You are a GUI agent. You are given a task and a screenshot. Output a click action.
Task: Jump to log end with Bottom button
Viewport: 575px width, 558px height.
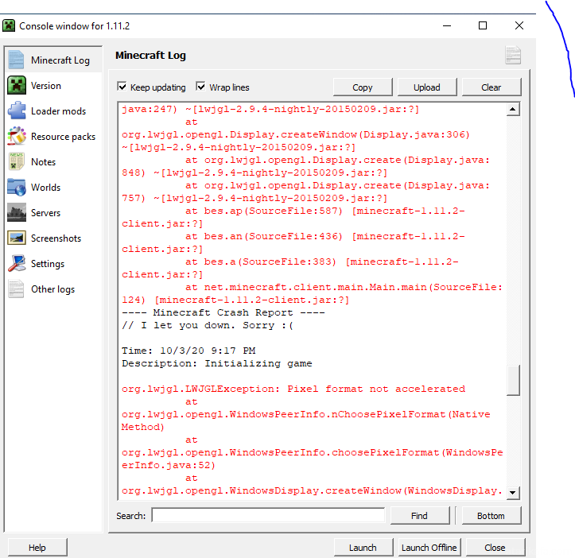pyautogui.click(x=491, y=516)
